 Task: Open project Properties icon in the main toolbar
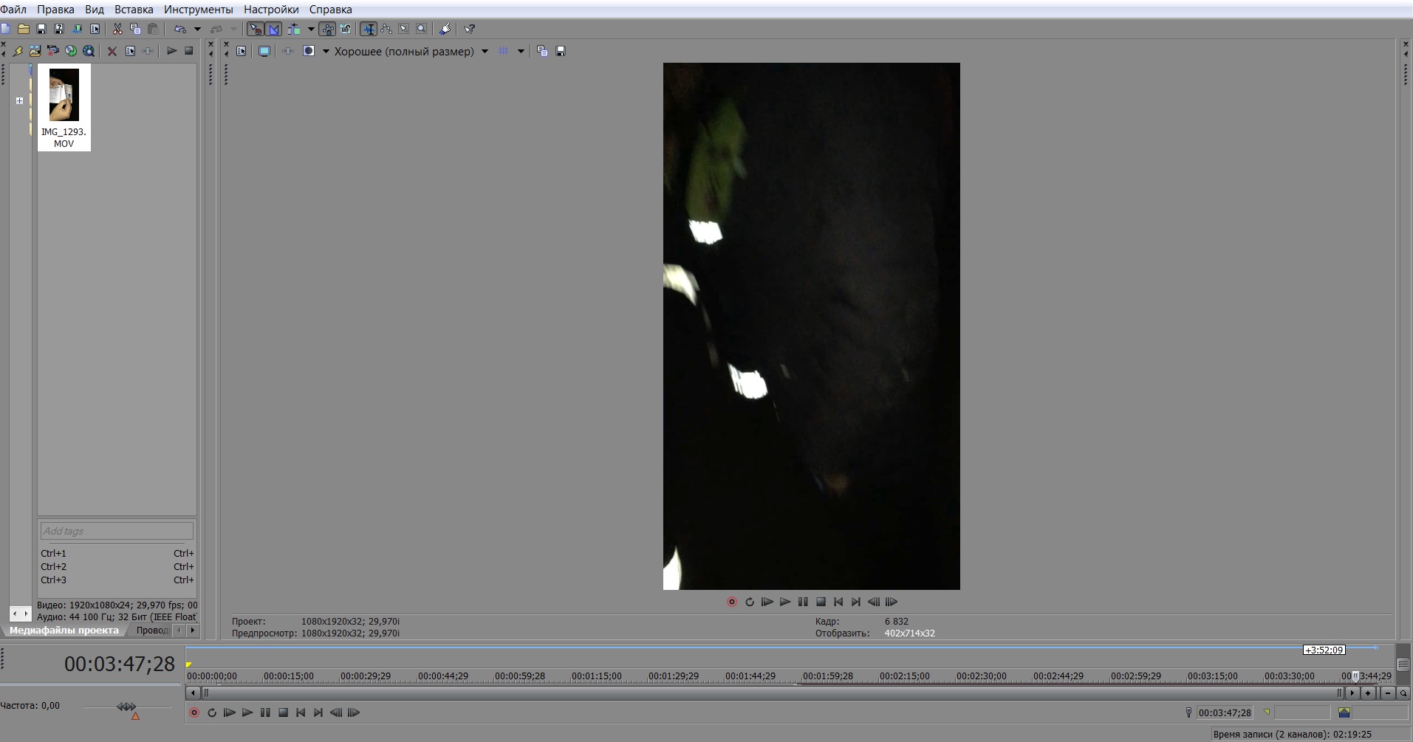tap(95, 29)
